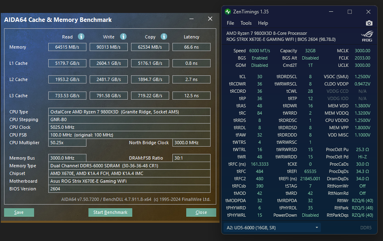
Task: Maximize the ZenTimings window
Action: click(350, 12)
